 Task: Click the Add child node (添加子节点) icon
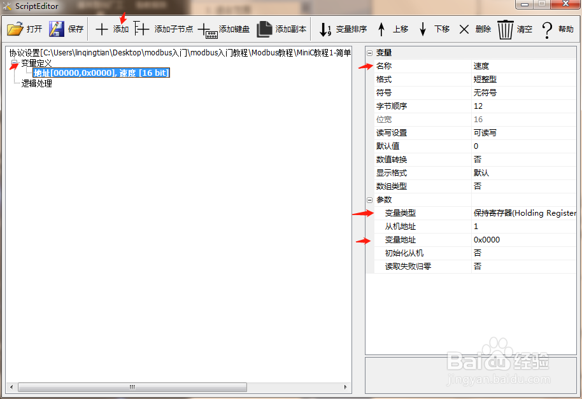pyautogui.click(x=141, y=29)
